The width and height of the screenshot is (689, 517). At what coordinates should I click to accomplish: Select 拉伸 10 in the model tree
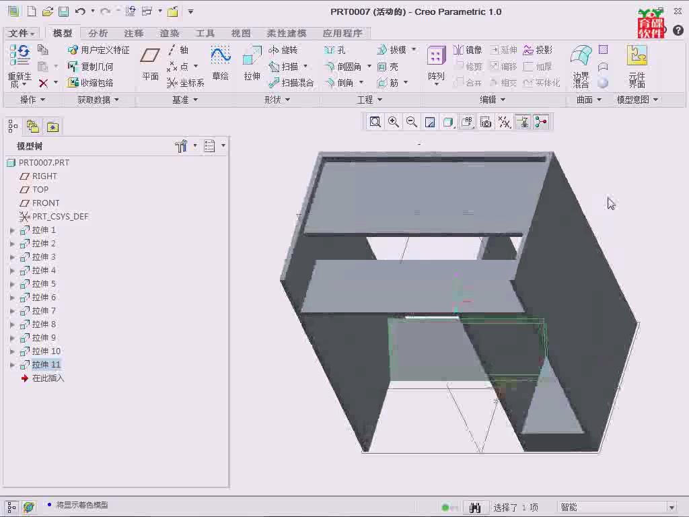(46, 351)
